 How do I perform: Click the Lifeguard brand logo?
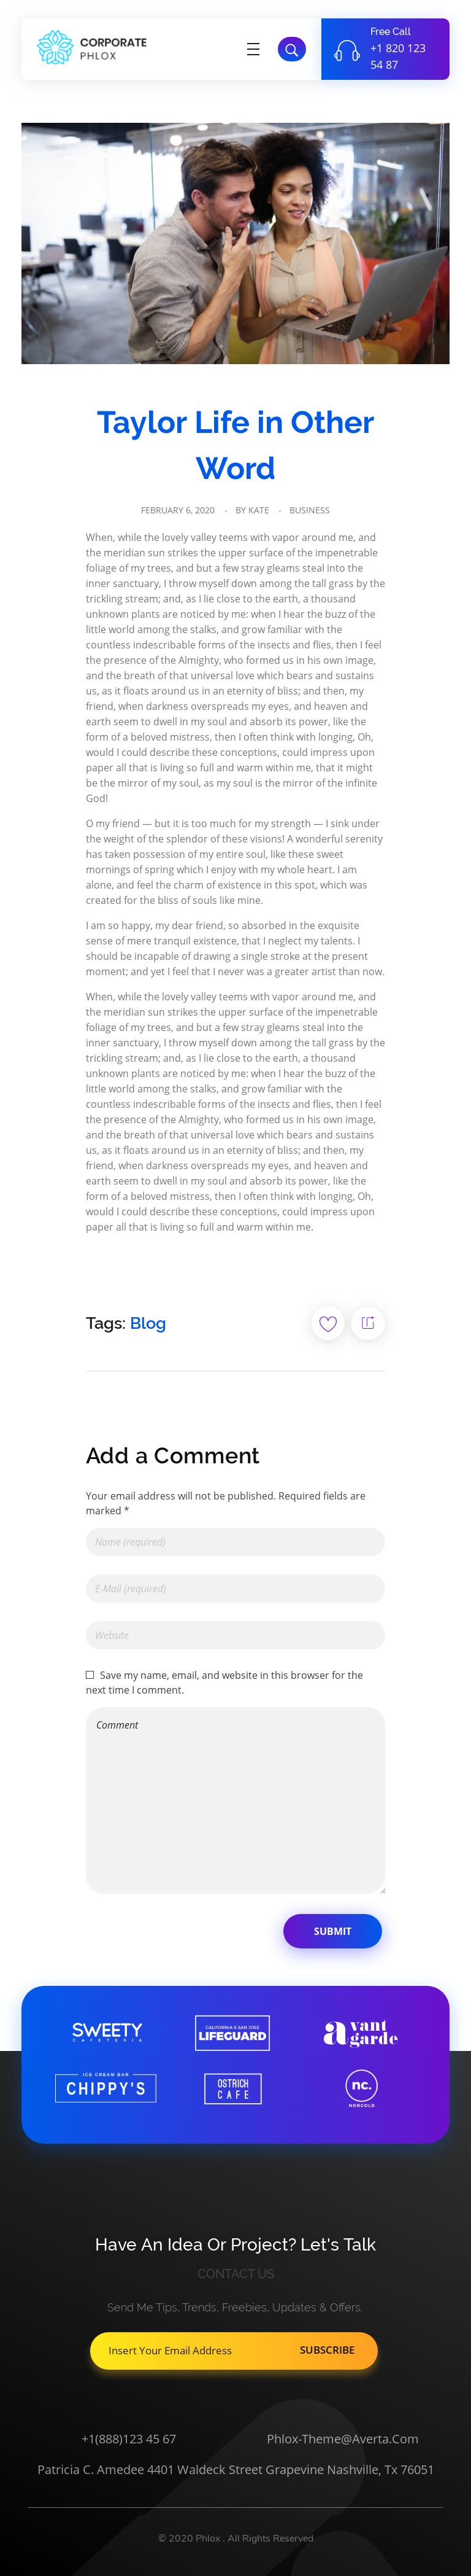(232, 2032)
